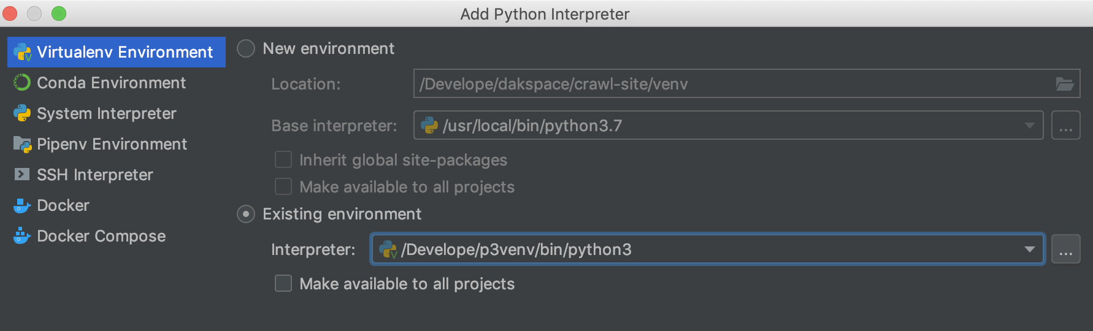Open the Conda Environment section
The width and height of the screenshot is (1093, 331).
(x=111, y=83)
